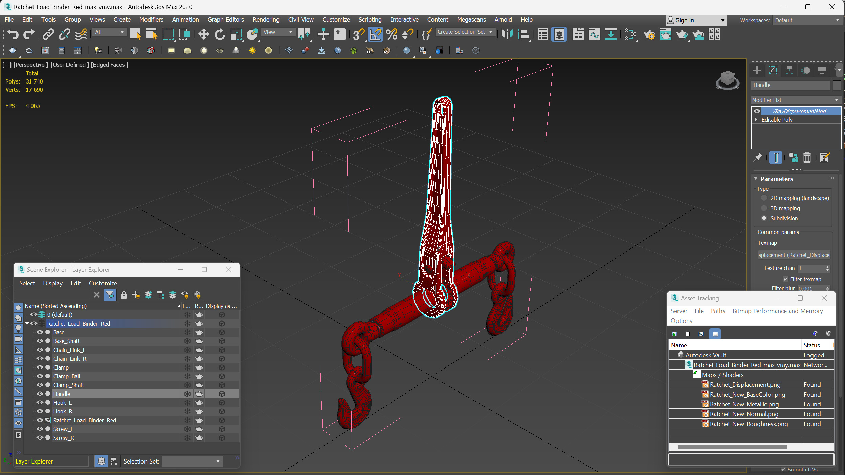Image resolution: width=845 pixels, height=475 pixels.
Task: Click Lock icon in Layer Explorer toolbar
Action: (124, 295)
